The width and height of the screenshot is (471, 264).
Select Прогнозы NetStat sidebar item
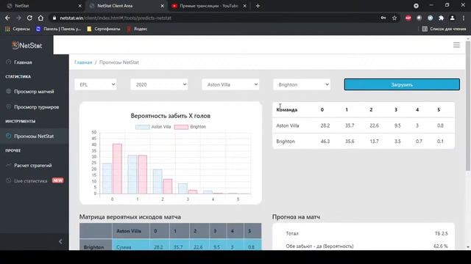[34, 136]
